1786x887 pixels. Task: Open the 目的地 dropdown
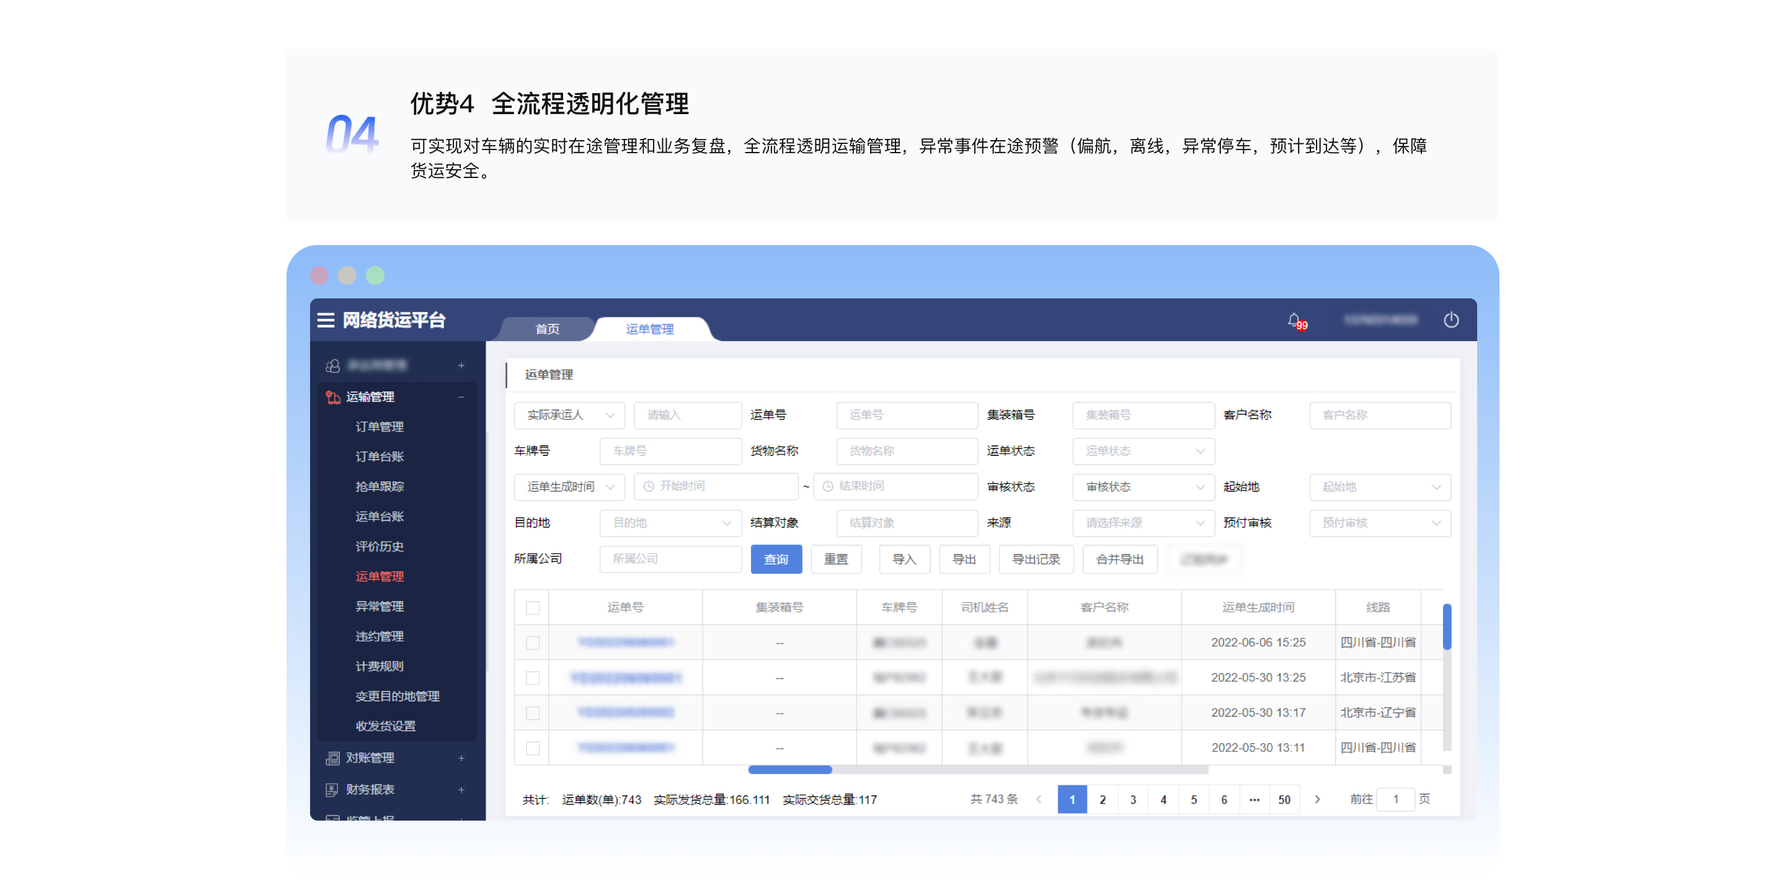pos(670,523)
